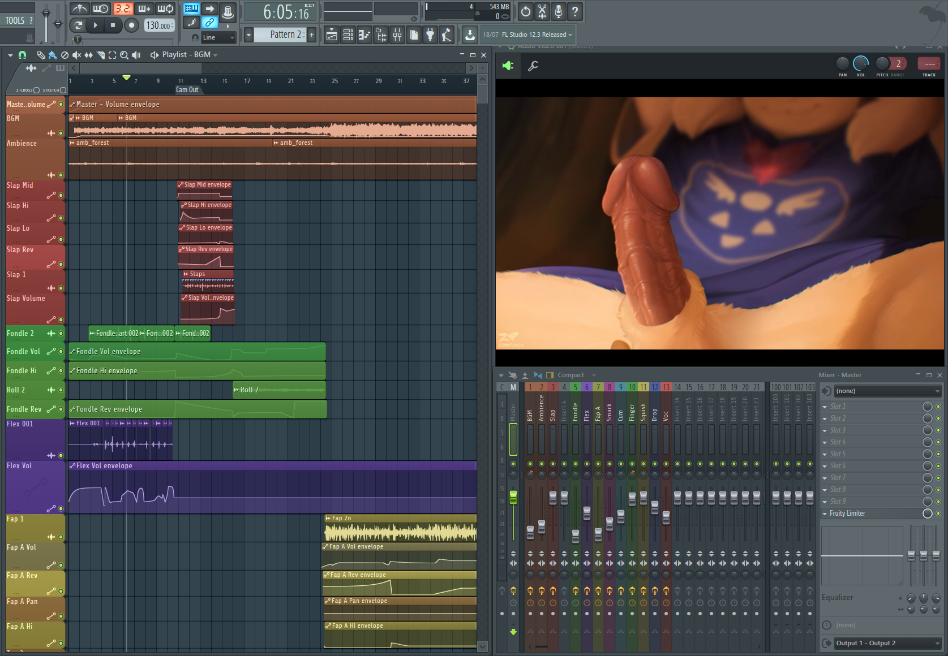Viewport: 948px width, 656px height.
Task: Open the Piano roll icon
Action: (x=364, y=35)
